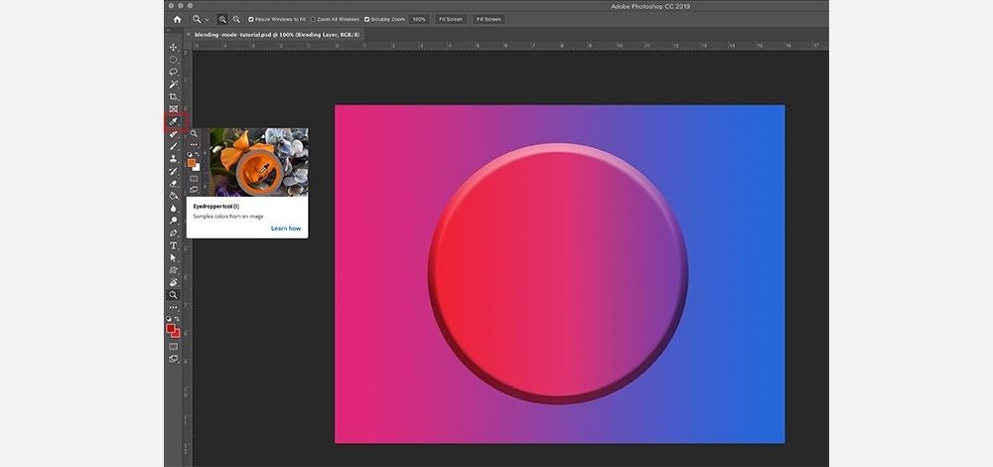Close the blending-mode-tutorial.psd tab
The height and width of the screenshot is (467, 993).
tap(189, 35)
